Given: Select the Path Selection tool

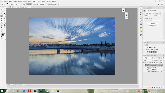Looking at the screenshot, I should (x=2, y=27).
